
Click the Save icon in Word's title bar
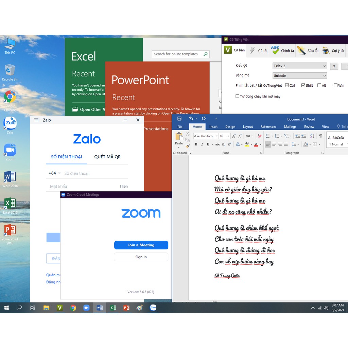pyautogui.click(x=179, y=119)
